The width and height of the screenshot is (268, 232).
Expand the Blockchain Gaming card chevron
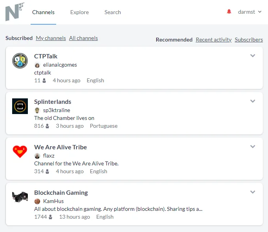[253, 192]
